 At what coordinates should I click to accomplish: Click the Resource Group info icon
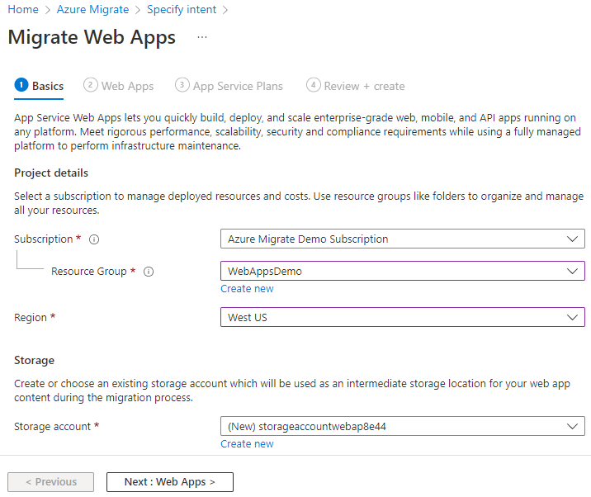click(149, 272)
